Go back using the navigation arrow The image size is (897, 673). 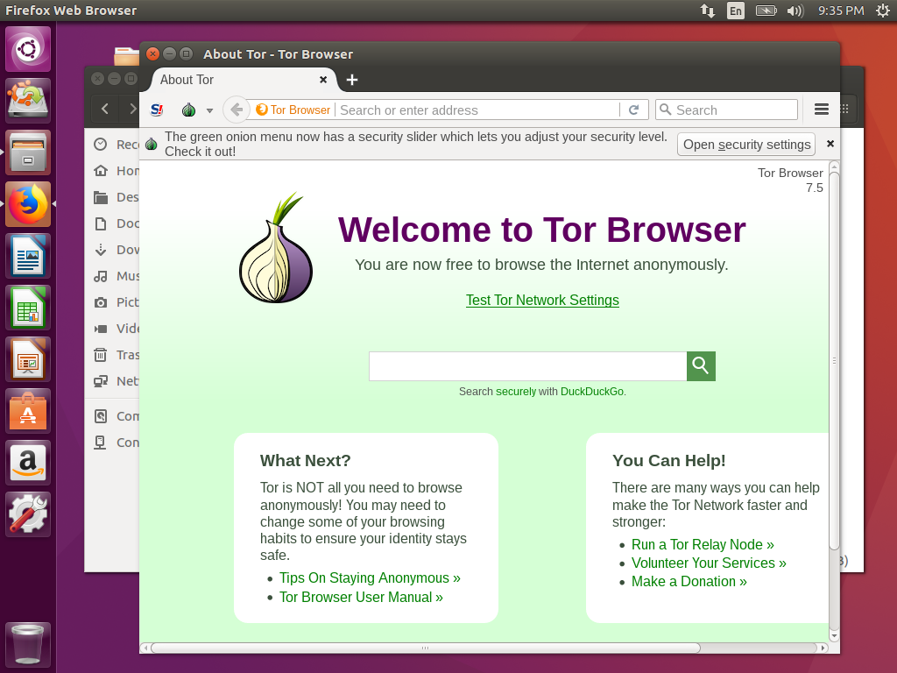click(x=235, y=110)
